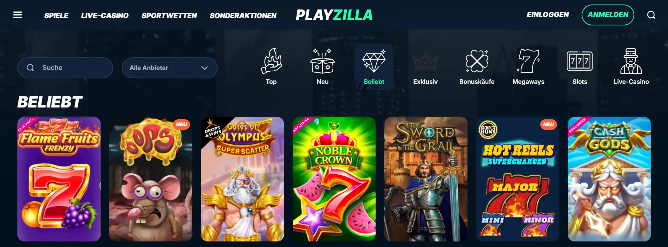Open the Live-Casino dealer category
This screenshot has height=247, width=668.
(x=631, y=67)
